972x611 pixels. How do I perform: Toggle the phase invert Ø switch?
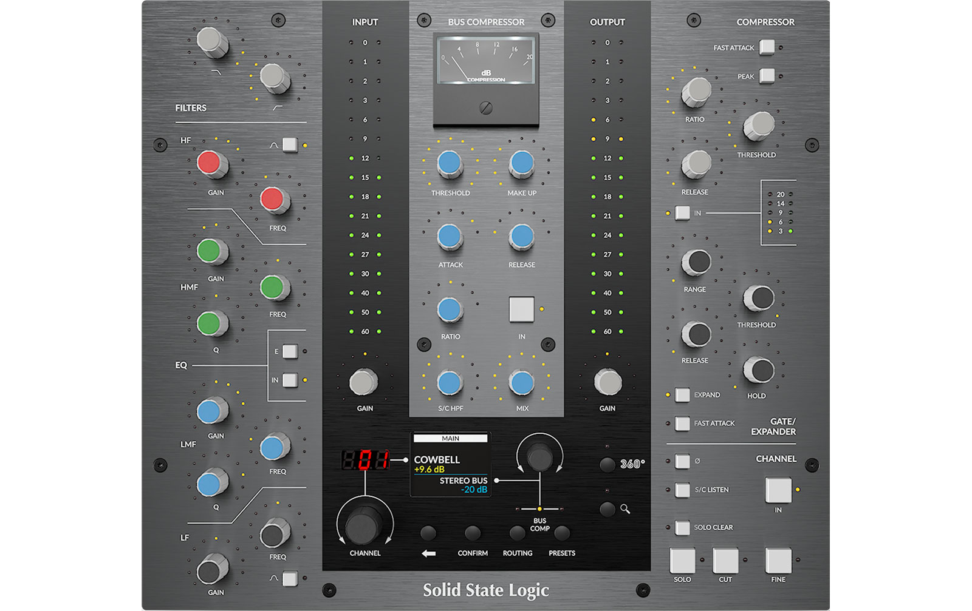click(x=682, y=461)
